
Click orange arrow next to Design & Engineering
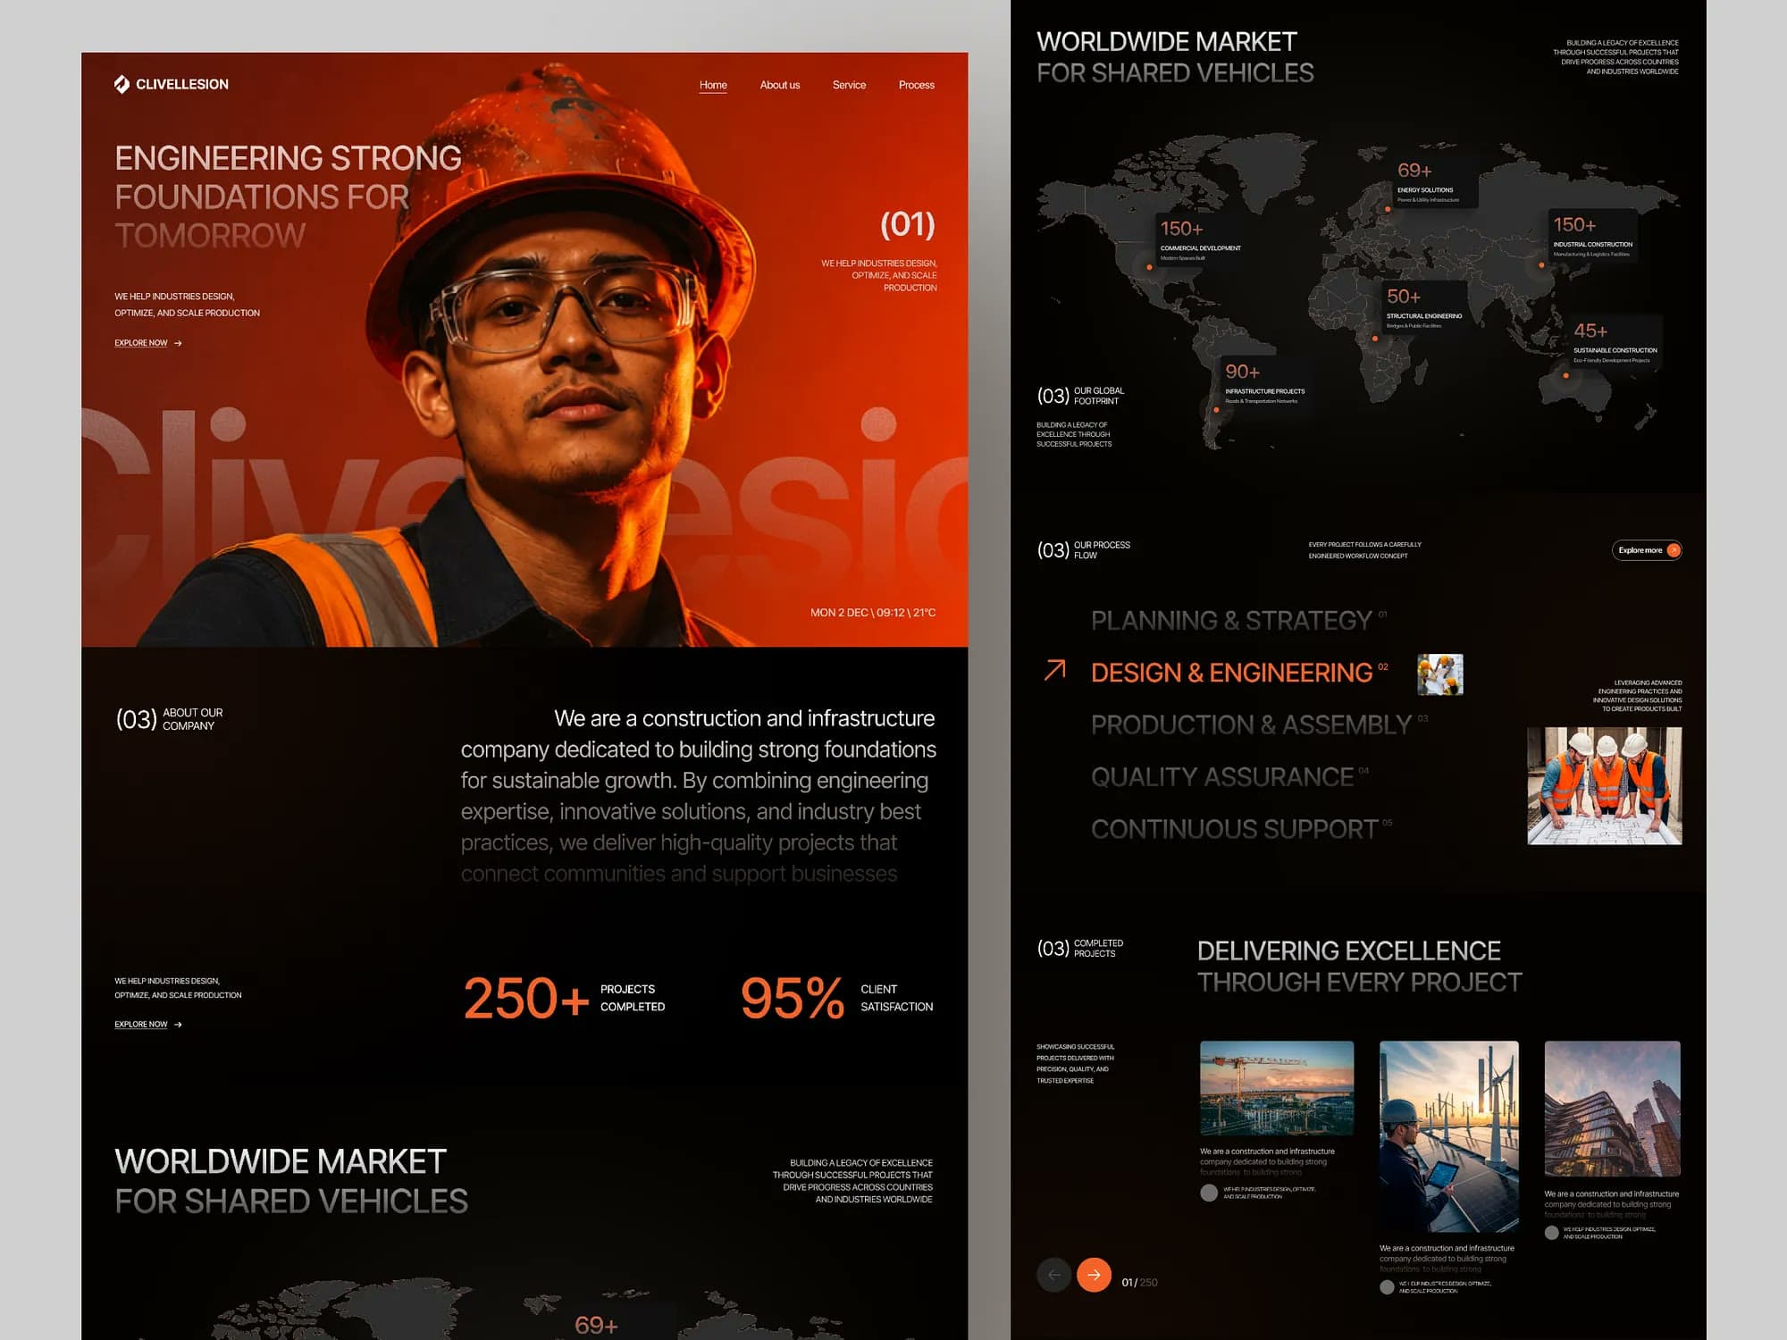[1055, 670]
